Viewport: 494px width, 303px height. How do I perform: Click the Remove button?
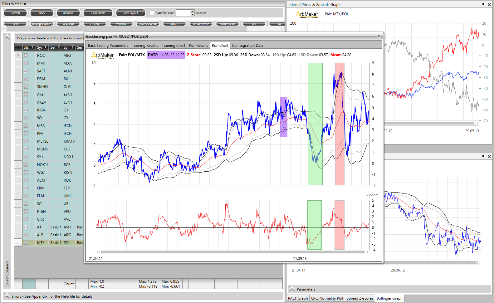pyautogui.click(x=68, y=13)
